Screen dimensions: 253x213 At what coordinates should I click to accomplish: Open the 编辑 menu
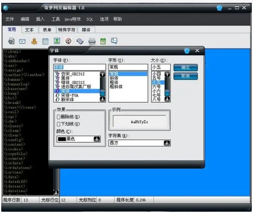tap(25, 19)
